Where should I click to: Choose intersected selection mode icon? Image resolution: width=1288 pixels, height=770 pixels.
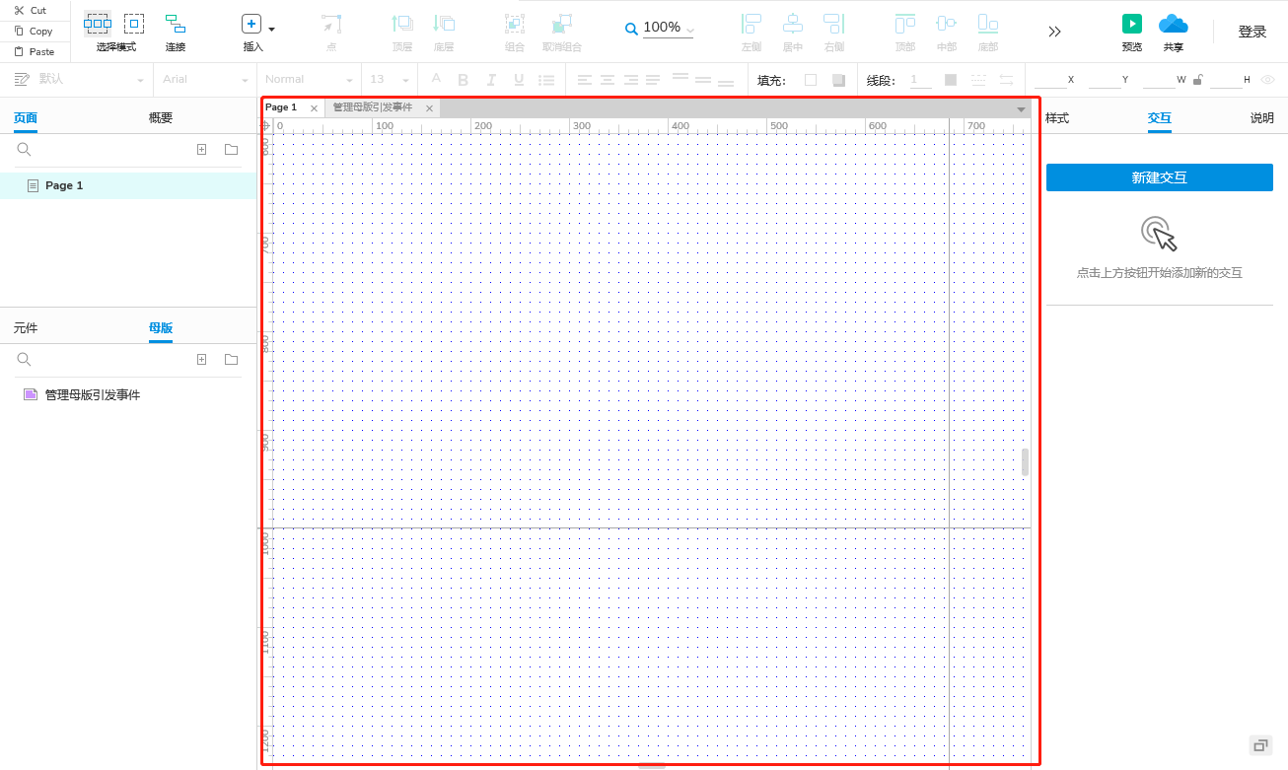[98, 24]
